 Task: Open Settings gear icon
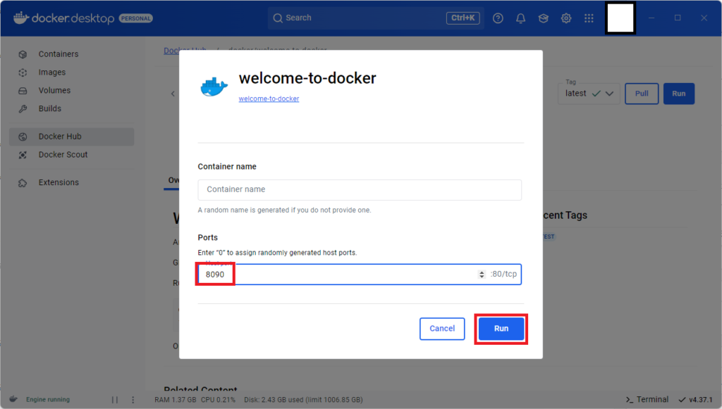point(566,18)
